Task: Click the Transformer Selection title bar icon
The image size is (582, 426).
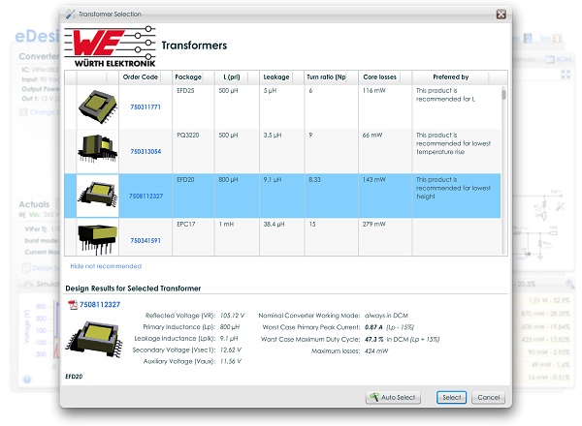Action: [67, 15]
